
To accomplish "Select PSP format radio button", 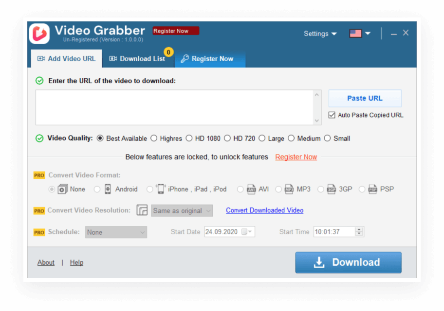I will click(x=362, y=189).
